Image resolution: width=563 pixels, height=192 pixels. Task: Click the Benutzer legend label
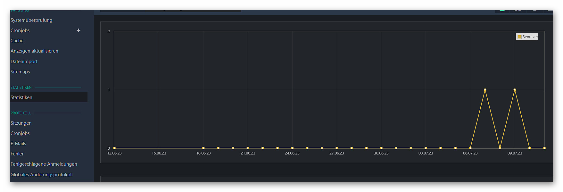530,37
